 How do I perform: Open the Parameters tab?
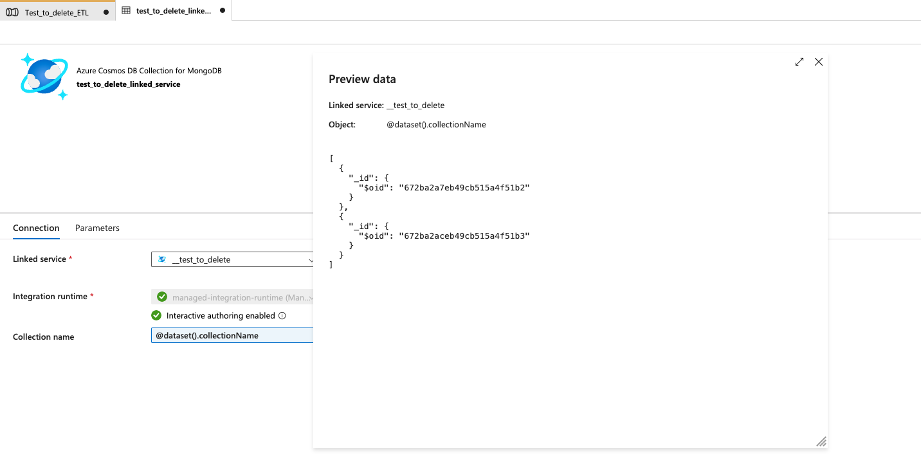tap(97, 228)
